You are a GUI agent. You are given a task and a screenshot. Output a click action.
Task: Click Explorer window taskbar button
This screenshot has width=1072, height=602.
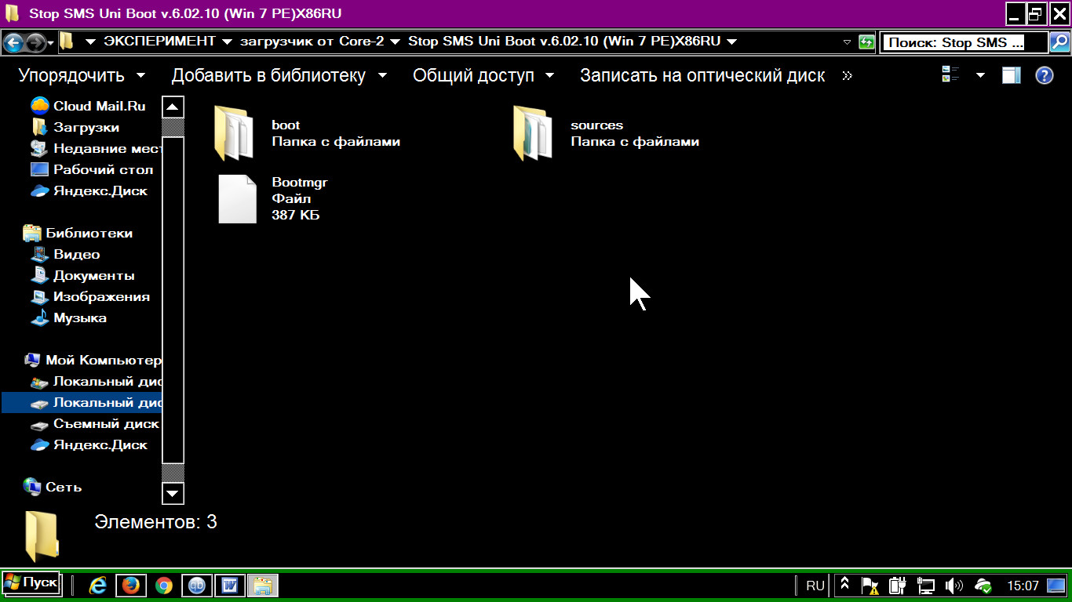pos(263,586)
